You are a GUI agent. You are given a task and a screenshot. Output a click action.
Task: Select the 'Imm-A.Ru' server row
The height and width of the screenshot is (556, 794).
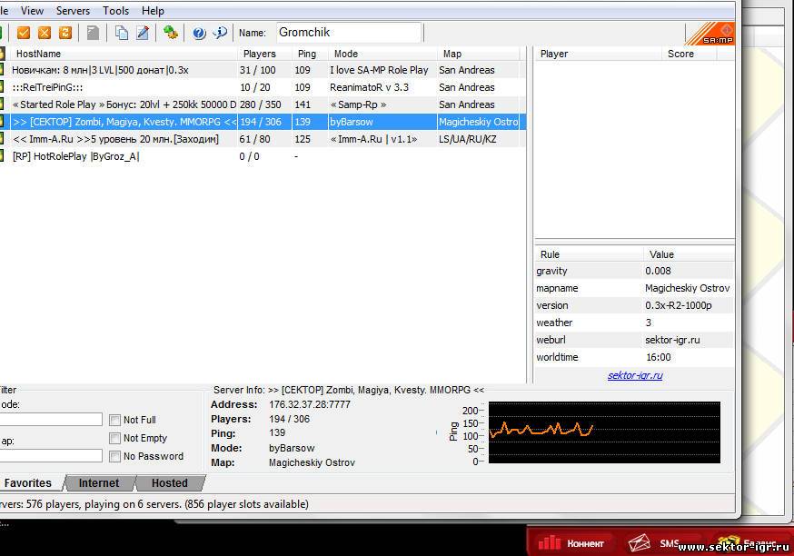263,139
